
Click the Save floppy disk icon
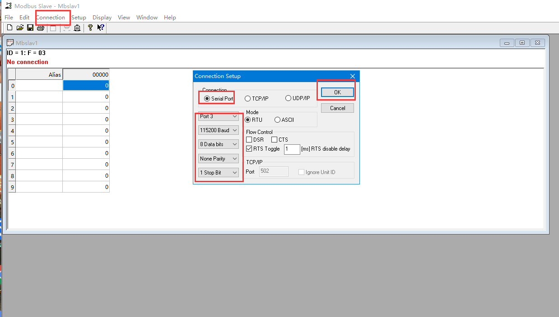(30, 28)
